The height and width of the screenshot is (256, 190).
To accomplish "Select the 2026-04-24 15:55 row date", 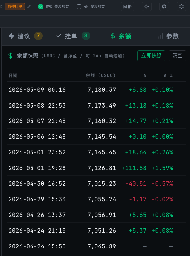I will pyautogui.click(x=37, y=246).
